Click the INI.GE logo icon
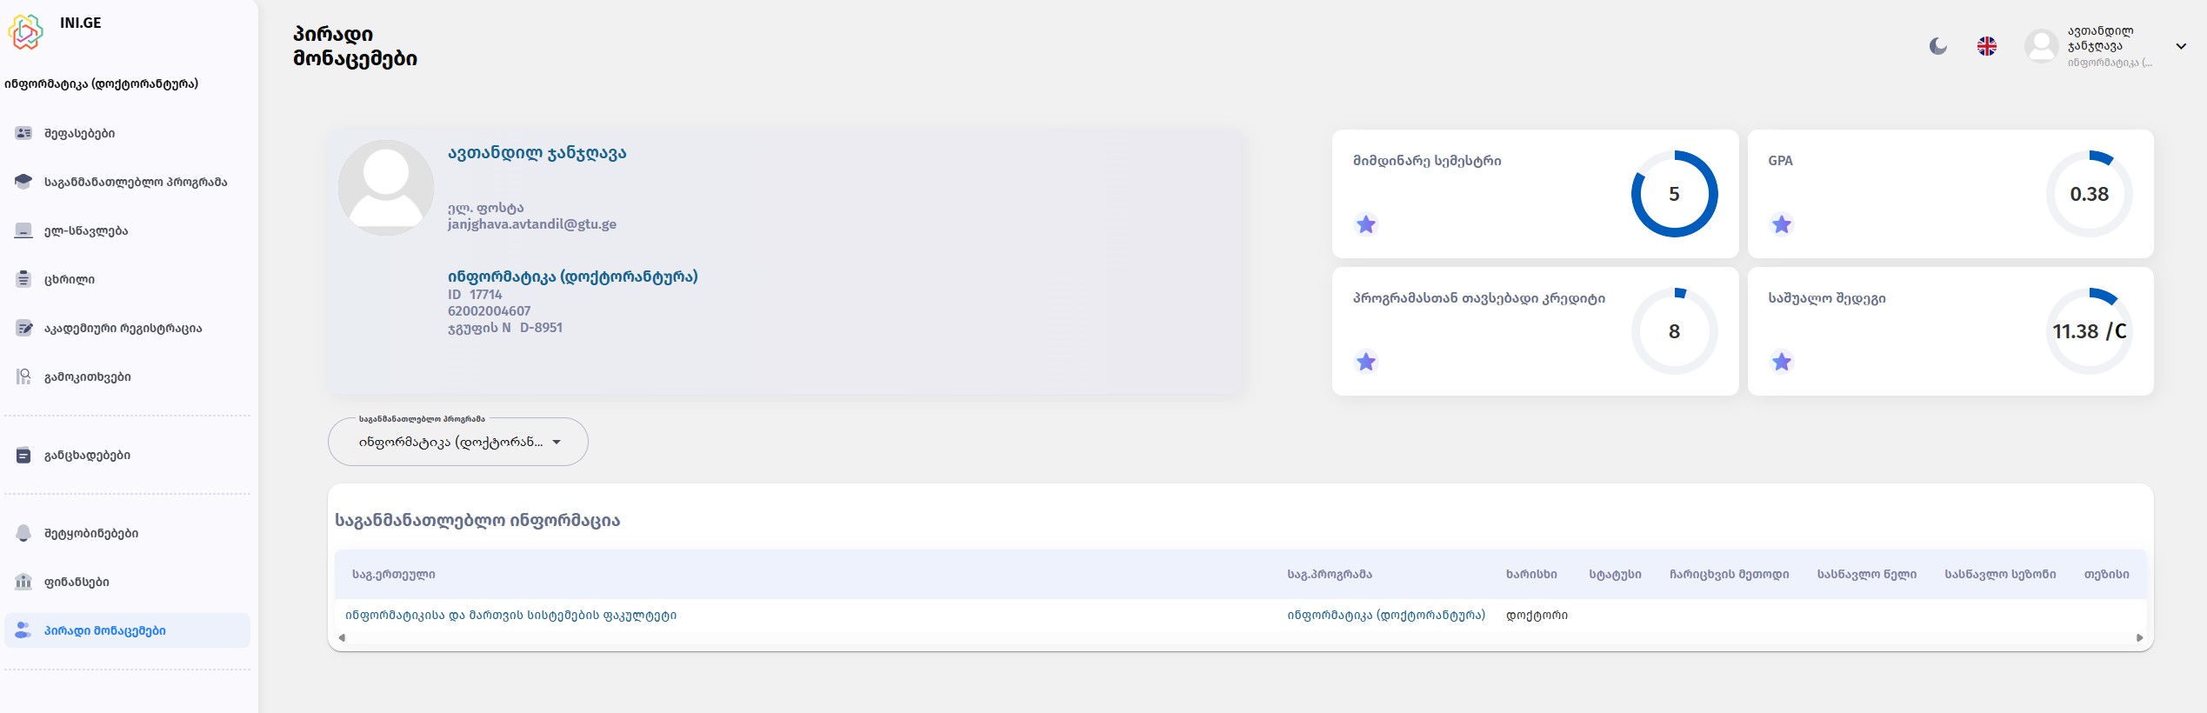Image resolution: width=2207 pixels, height=713 pixels. 26,32
